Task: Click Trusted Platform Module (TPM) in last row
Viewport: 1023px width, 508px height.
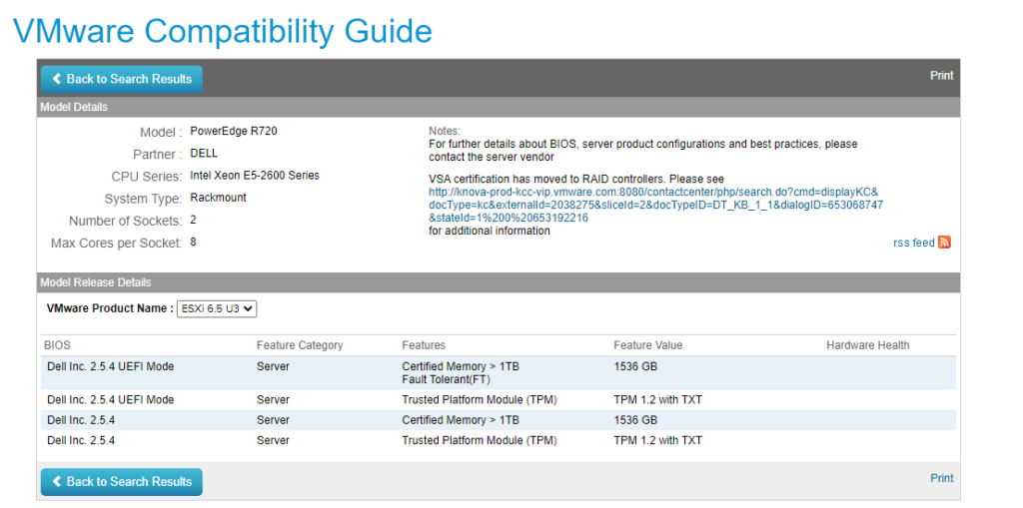Action: click(x=480, y=441)
